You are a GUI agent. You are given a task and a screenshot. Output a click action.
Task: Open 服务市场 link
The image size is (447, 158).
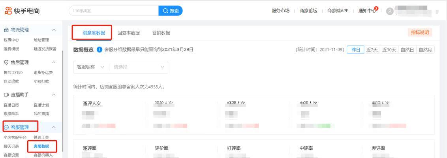pos(280,11)
